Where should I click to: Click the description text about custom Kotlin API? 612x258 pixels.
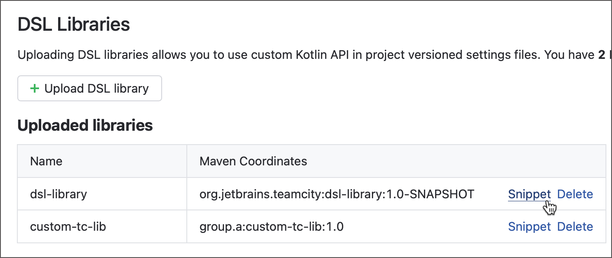[x=260, y=55]
